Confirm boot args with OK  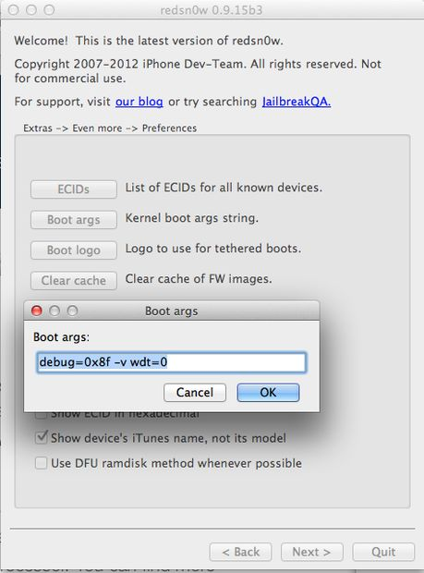point(268,393)
